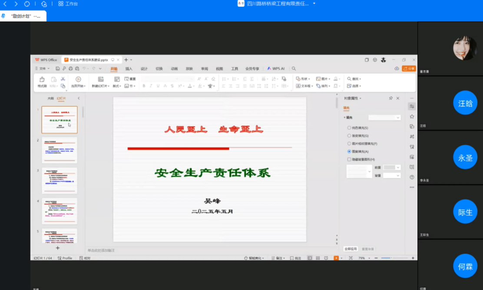Select 纯色填充(S) solid fill radio option
Viewport: 483px width, 290px height.
[x=349, y=128]
